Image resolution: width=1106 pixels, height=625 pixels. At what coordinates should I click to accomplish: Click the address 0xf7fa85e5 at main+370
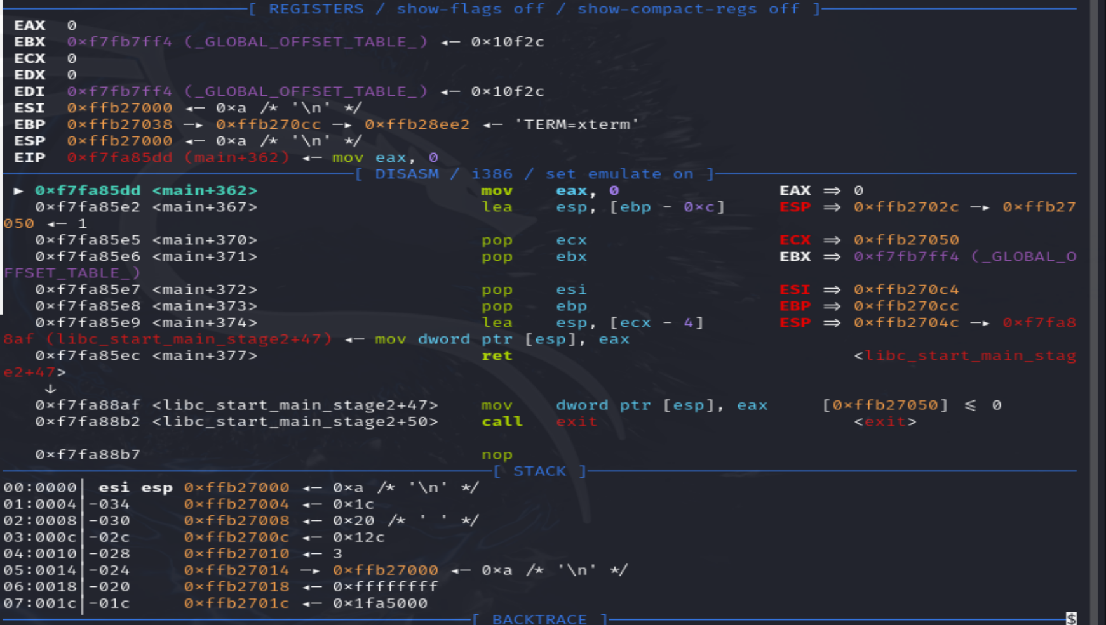(88, 240)
